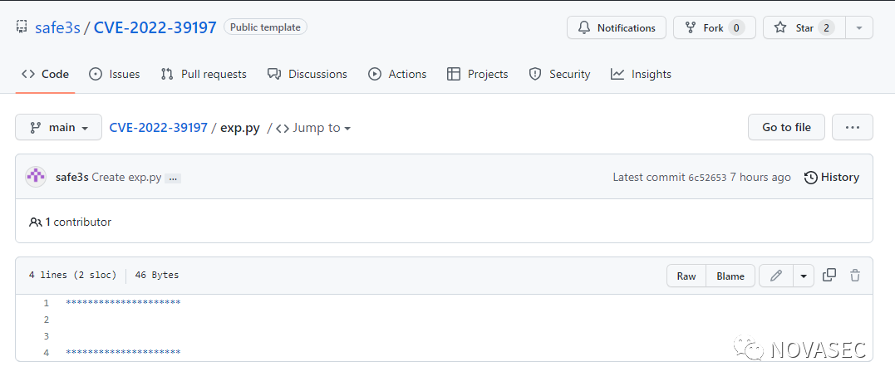Click the 46 Bytes file size
Screen dimensions: 895x386
[x=157, y=276]
